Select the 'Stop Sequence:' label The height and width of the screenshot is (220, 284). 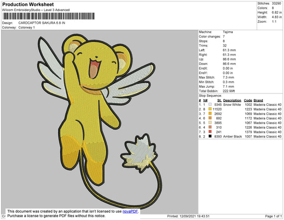tap(210, 96)
